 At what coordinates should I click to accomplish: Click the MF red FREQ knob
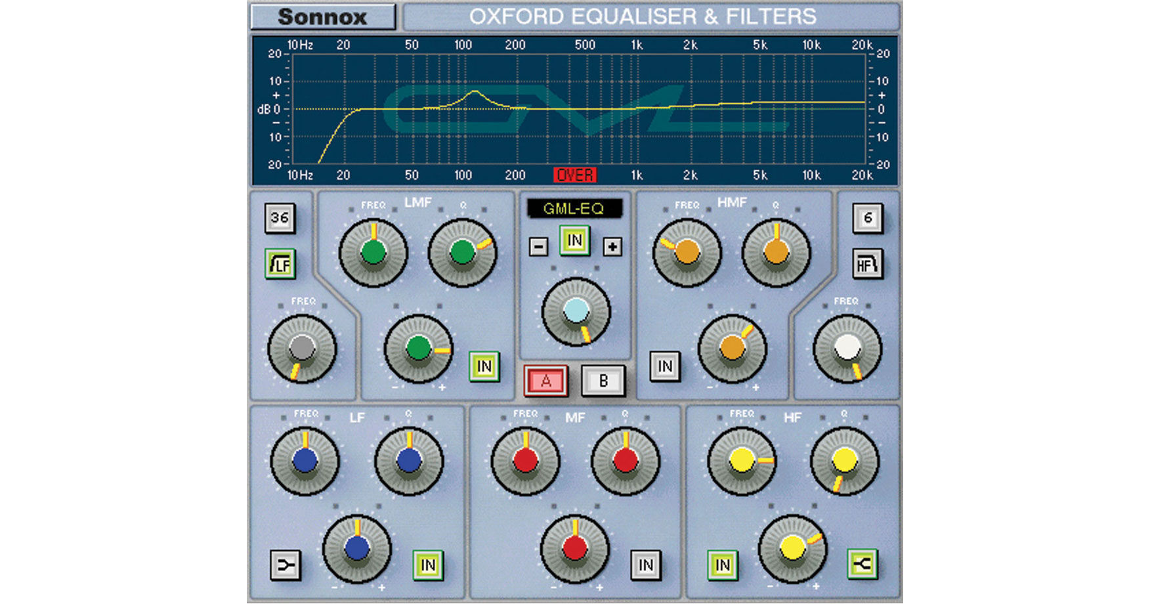(525, 461)
